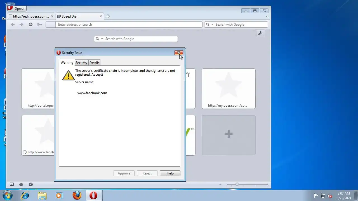Open the www.faceb speed dial thumbnail
The image size is (358, 201).
point(37,135)
